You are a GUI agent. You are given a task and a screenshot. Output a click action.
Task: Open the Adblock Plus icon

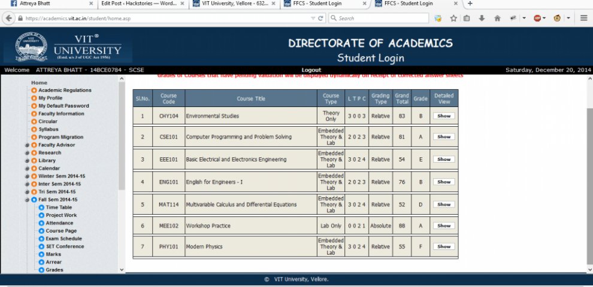point(537,18)
